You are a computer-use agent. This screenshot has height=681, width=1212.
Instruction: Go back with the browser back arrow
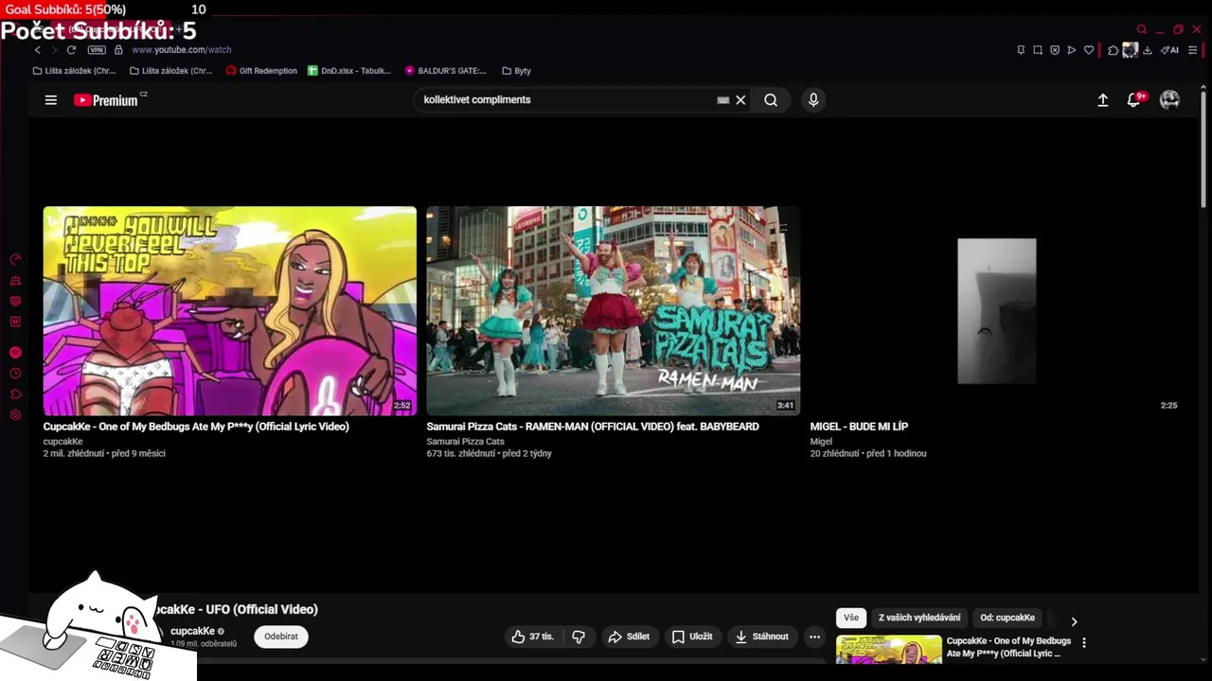[38, 50]
